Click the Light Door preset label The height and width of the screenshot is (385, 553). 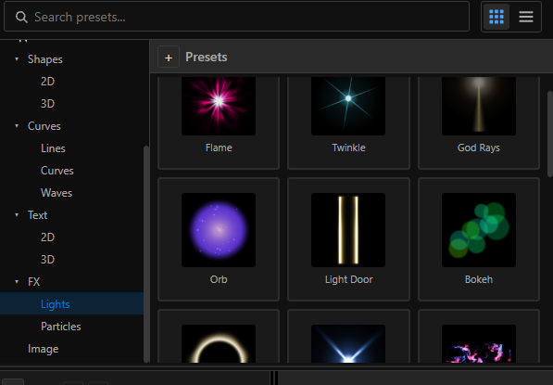(x=348, y=279)
